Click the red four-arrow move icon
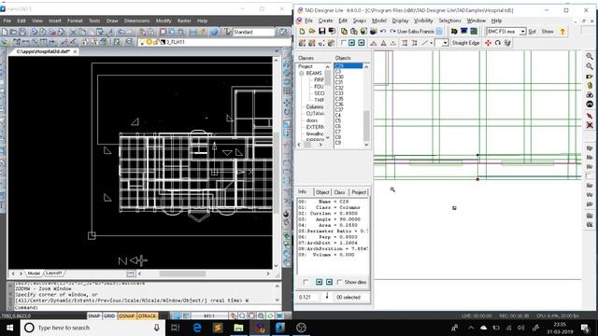 (488, 43)
